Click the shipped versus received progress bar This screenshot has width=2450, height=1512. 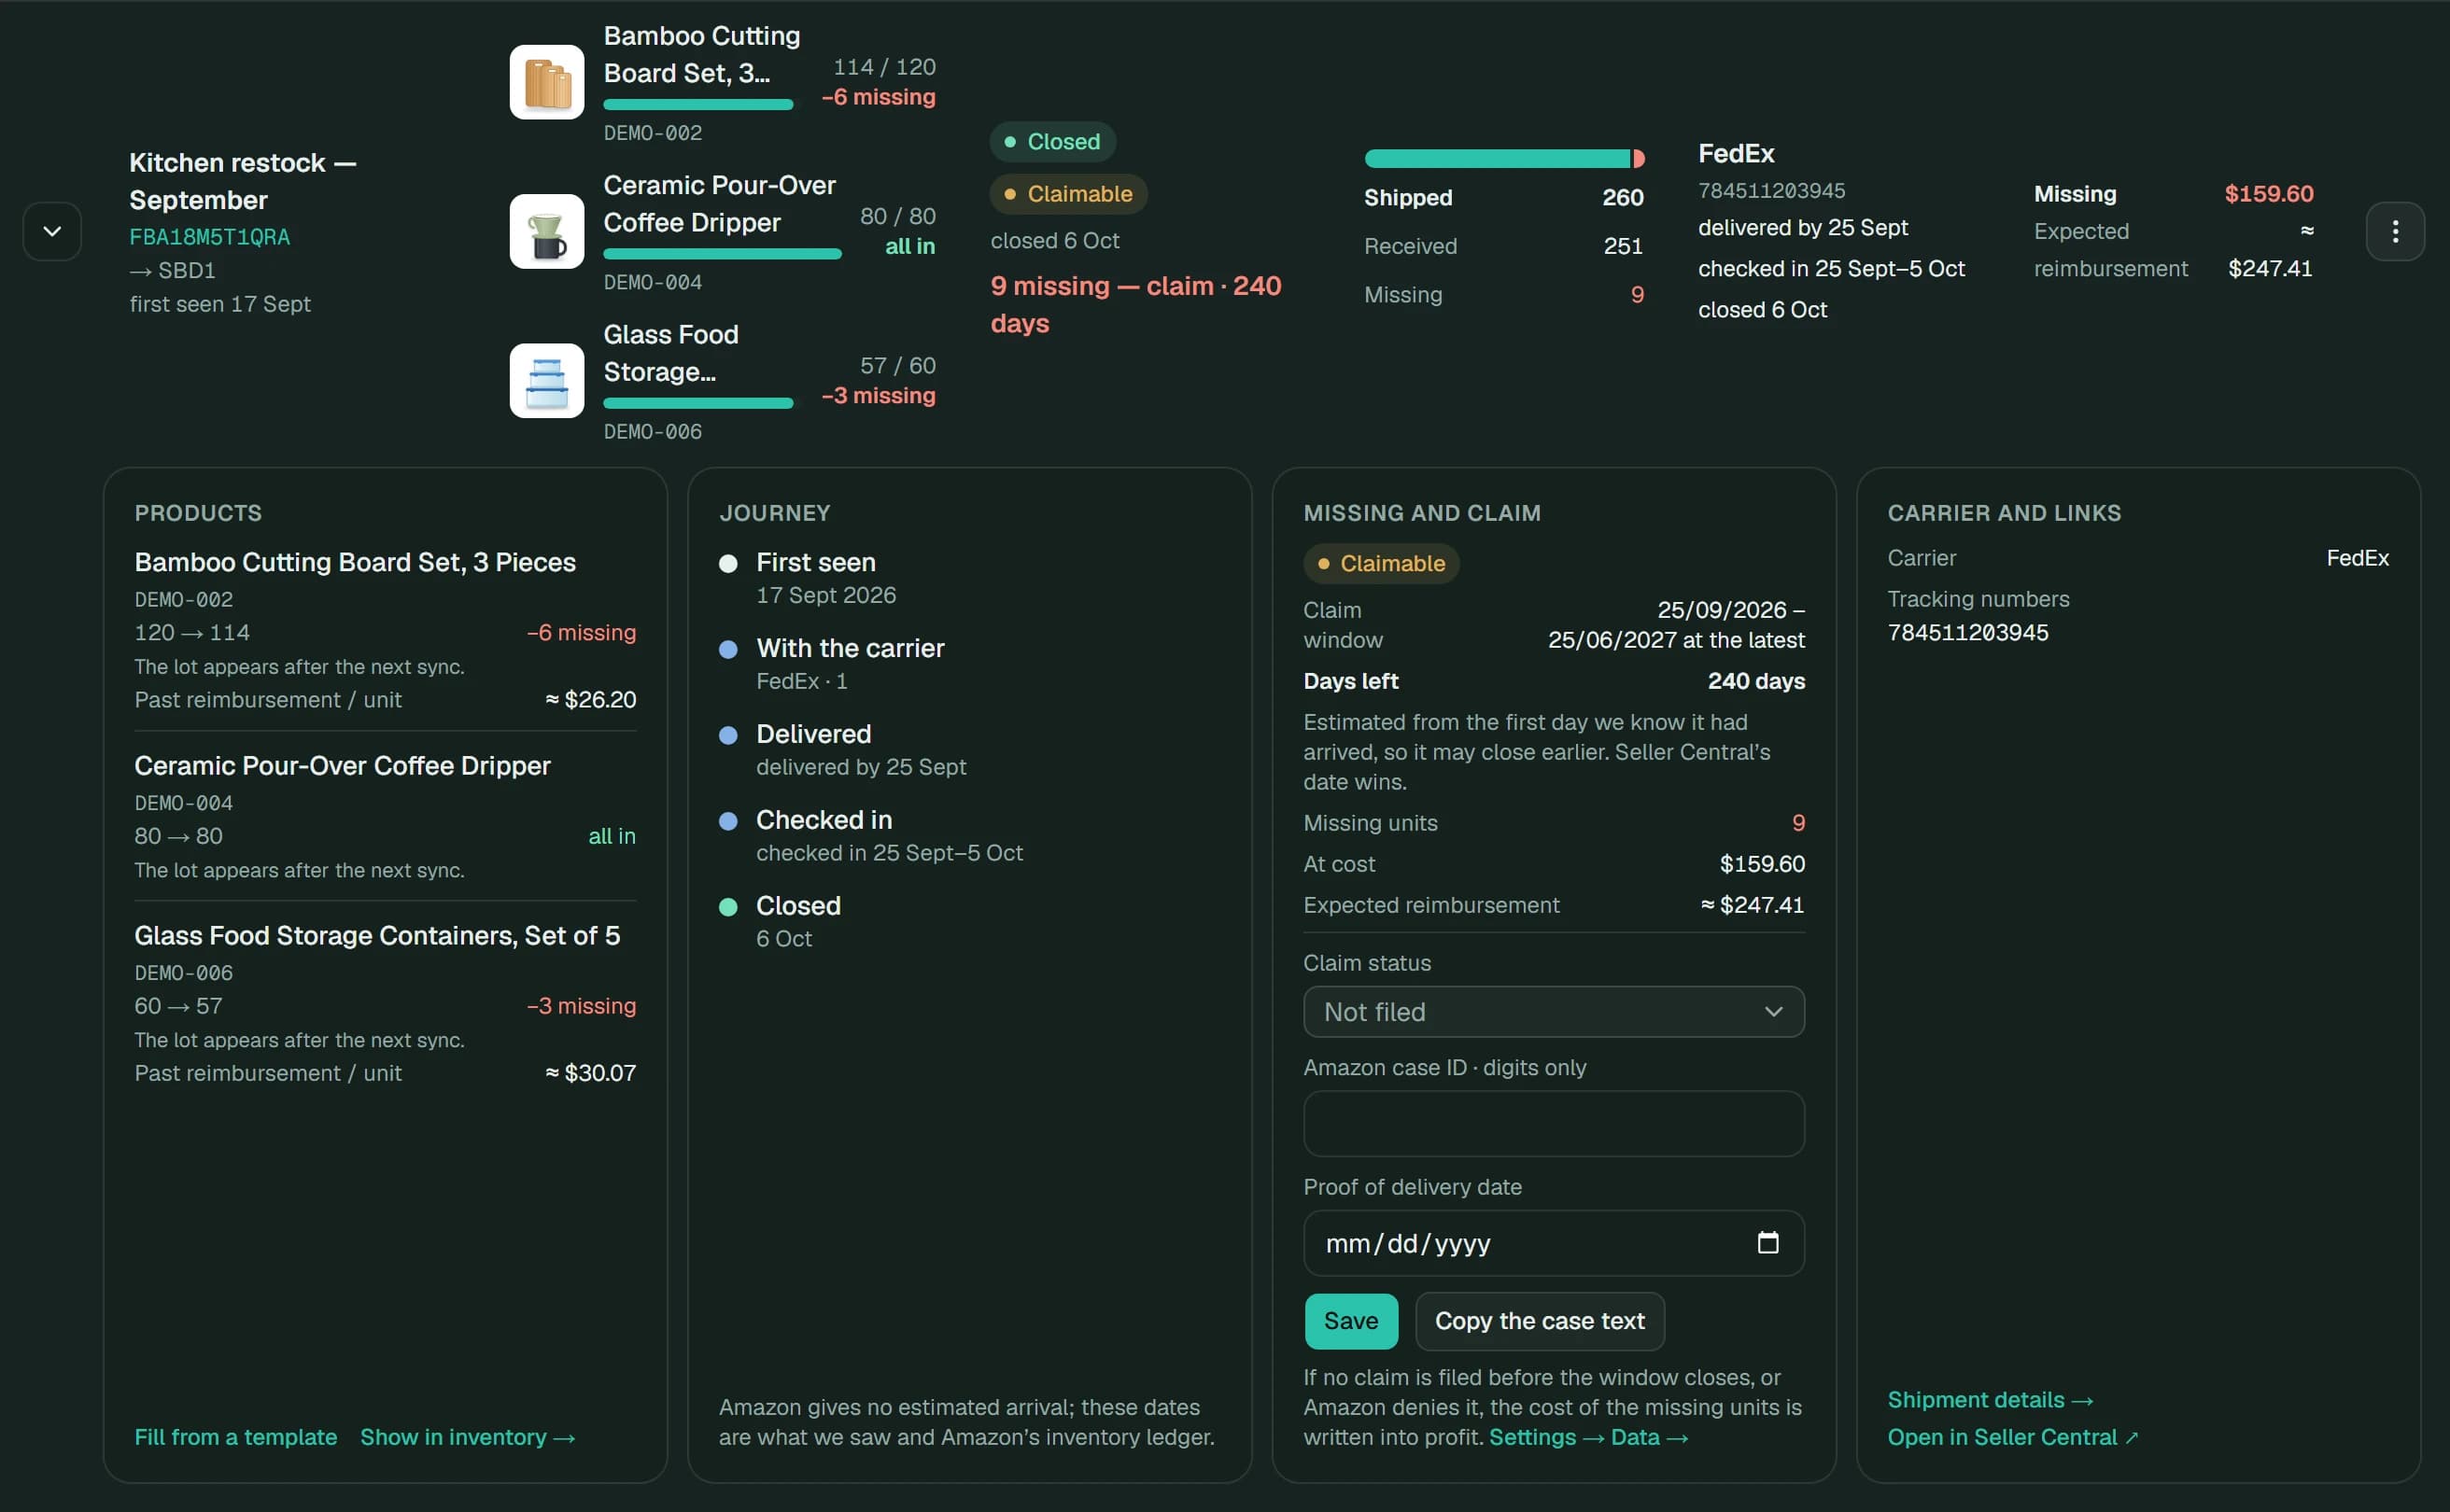click(1503, 158)
